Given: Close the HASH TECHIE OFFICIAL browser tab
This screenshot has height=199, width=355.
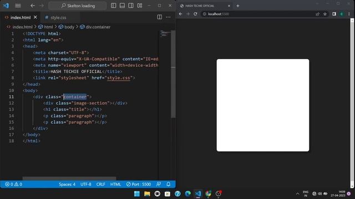Looking at the screenshot, I should point(229,6).
